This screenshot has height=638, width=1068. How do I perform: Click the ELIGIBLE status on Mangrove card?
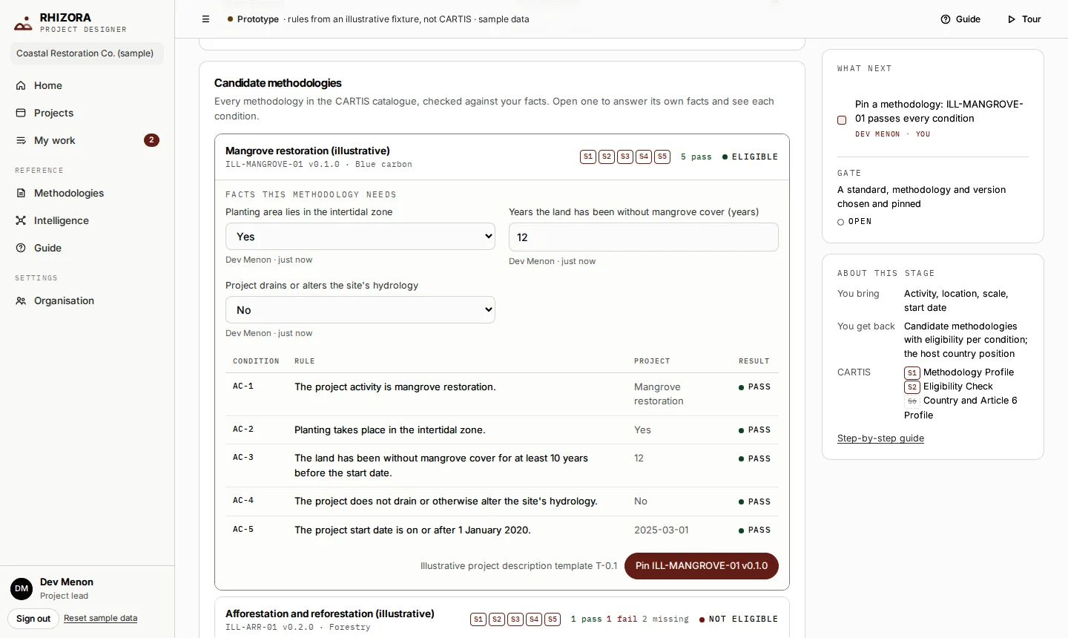pos(750,157)
